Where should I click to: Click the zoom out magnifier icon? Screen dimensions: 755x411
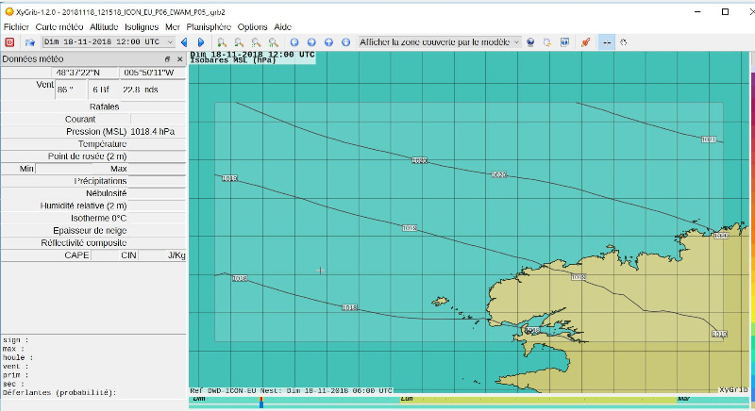(x=239, y=42)
